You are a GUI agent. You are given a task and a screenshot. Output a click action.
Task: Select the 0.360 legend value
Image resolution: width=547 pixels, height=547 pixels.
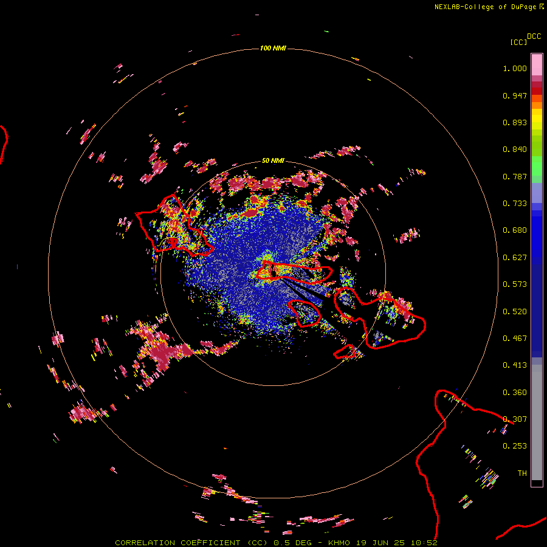[x=515, y=393]
